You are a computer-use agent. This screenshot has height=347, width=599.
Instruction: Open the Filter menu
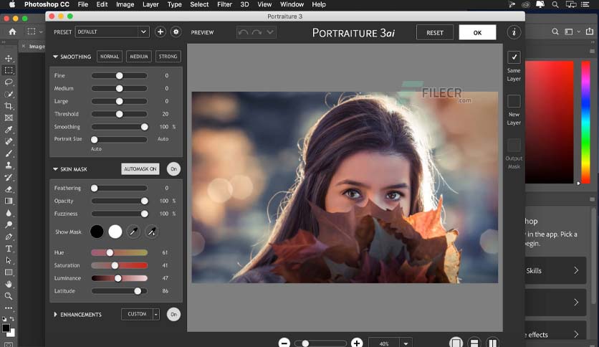(225, 4)
